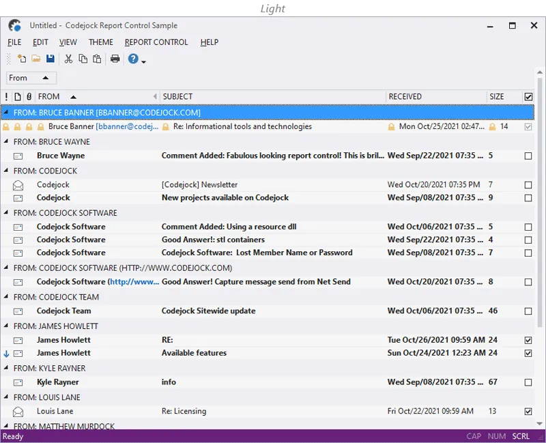Click the envelope icon for the RE: message
Screen dimensions: 546x443
click(x=18, y=341)
